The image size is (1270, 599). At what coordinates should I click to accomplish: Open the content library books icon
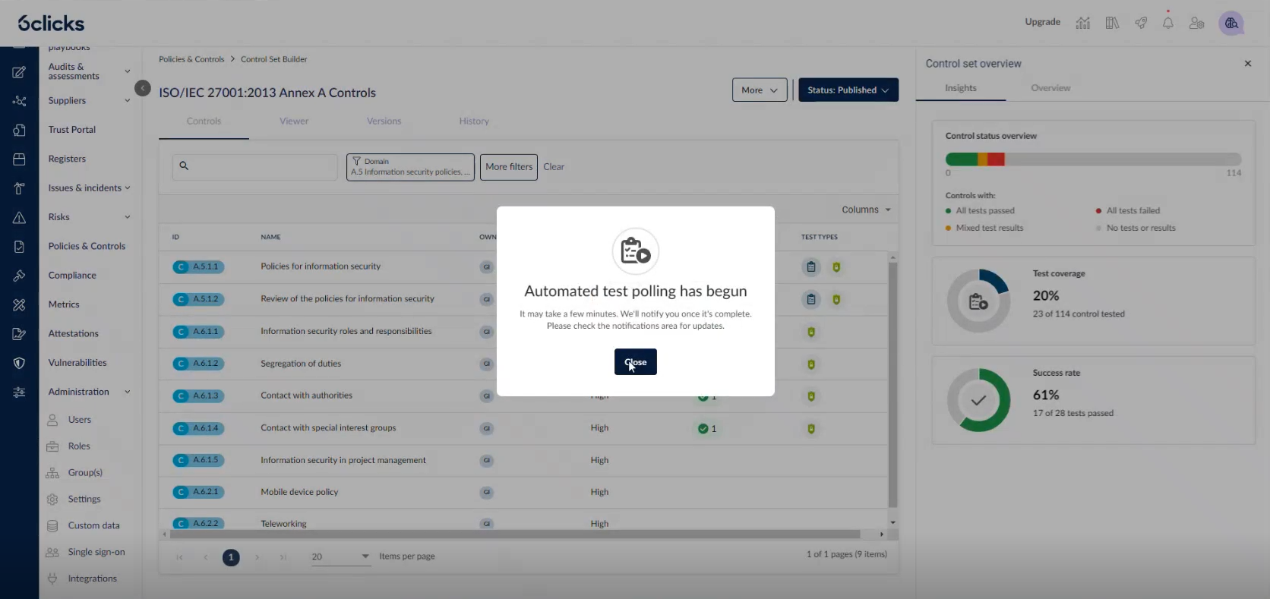click(1112, 23)
